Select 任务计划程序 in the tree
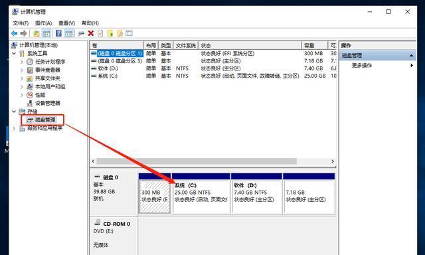 pos(50,62)
